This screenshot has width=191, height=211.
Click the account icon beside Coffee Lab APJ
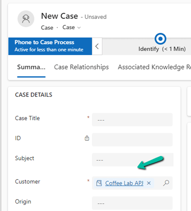[99, 183]
